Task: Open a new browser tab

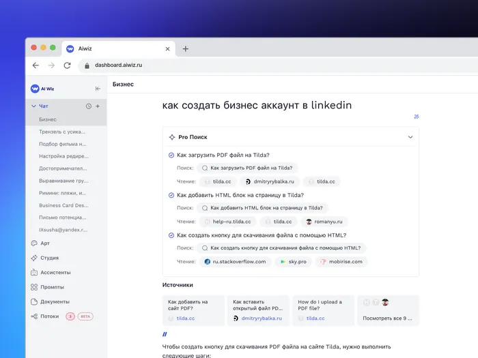Action: pos(186,48)
